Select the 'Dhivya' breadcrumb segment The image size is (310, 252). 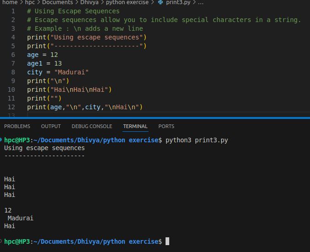[89, 3]
